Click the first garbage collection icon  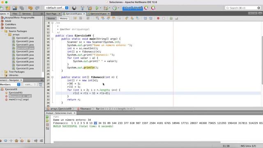[x=146, y=8]
